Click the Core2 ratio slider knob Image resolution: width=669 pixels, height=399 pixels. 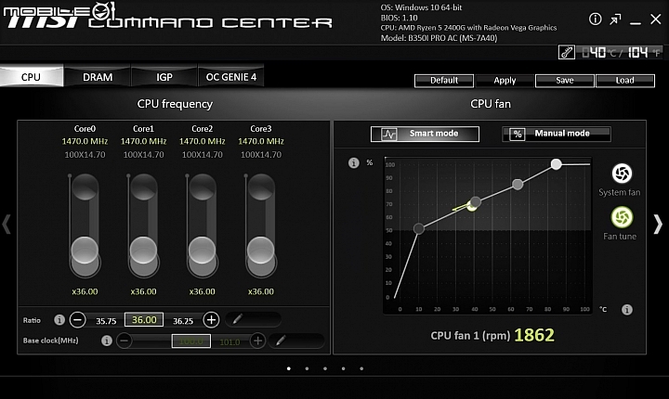coord(203,251)
